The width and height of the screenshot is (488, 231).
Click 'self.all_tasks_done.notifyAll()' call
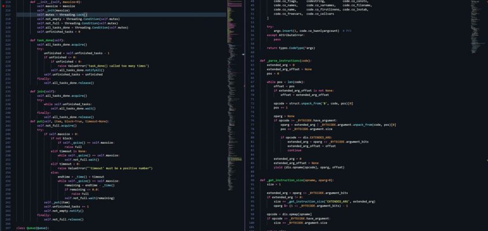coord(77,70)
